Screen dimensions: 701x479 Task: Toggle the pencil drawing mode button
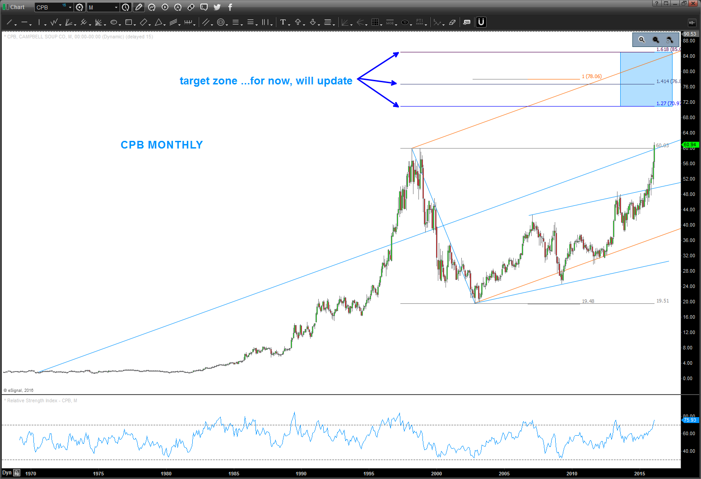(139, 7)
